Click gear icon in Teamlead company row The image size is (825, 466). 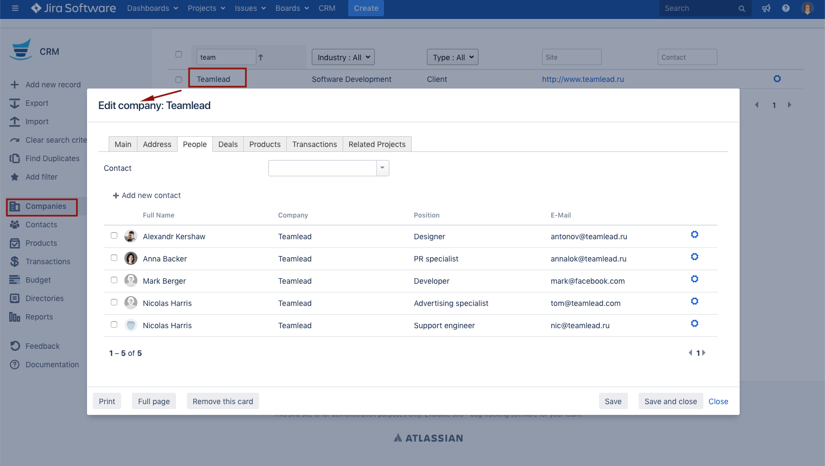point(777,79)
